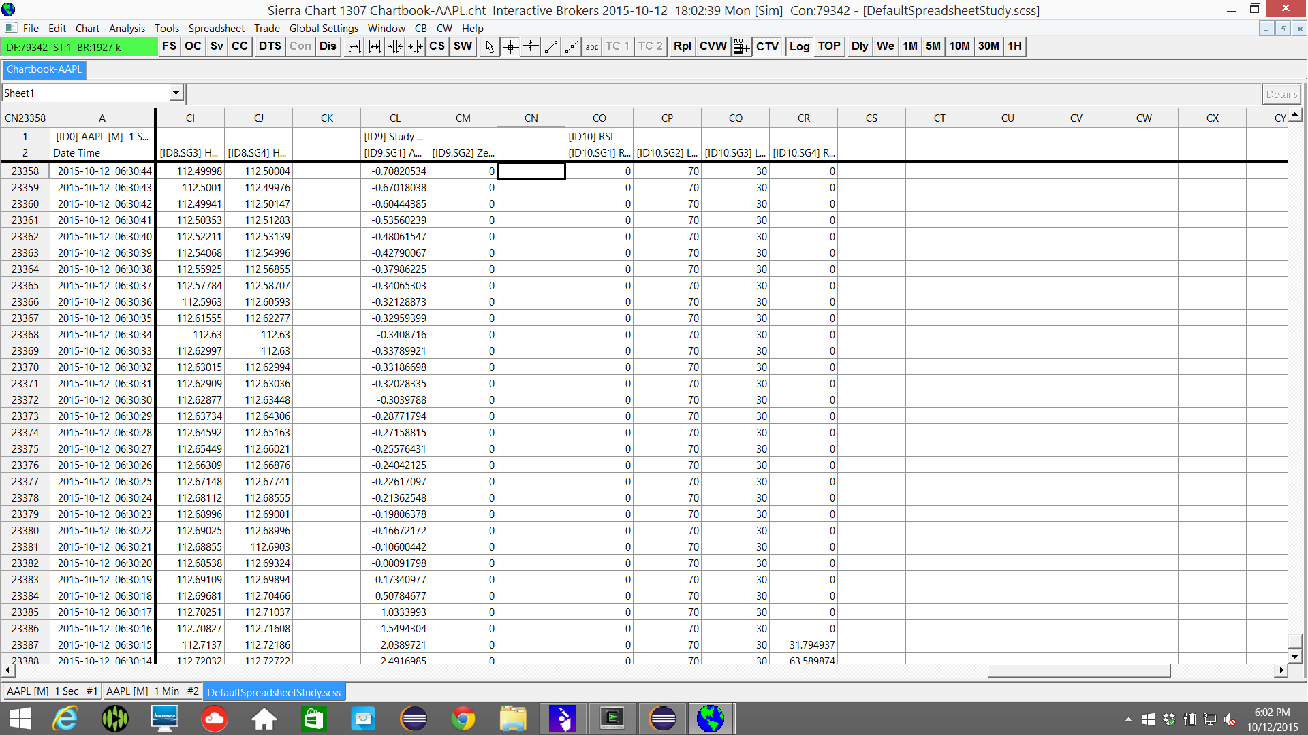Click the Details button
The height and width of the screenshot is (735, 1308).
(1281, 94)
